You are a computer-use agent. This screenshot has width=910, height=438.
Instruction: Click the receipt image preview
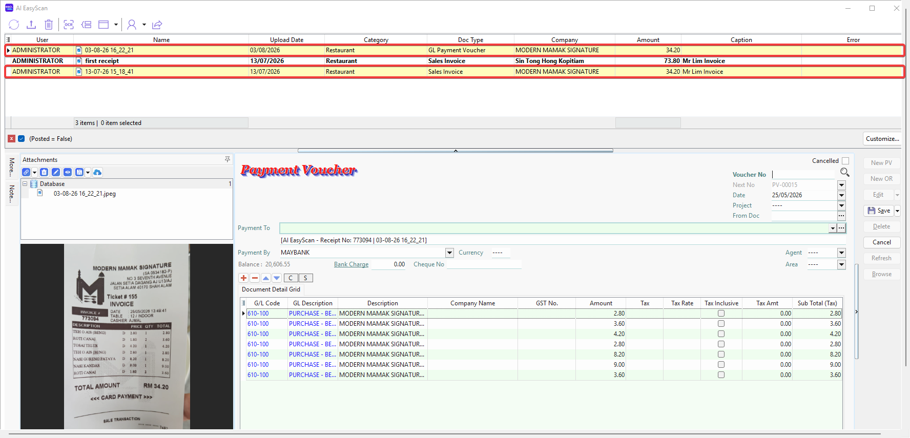click(x=127, y=337)
